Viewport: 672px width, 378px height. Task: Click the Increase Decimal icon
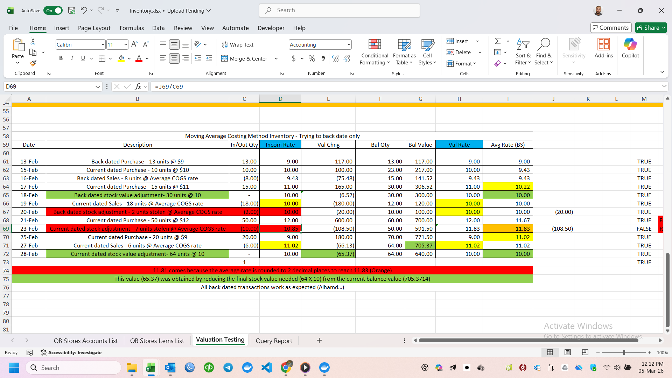[335, 58]
